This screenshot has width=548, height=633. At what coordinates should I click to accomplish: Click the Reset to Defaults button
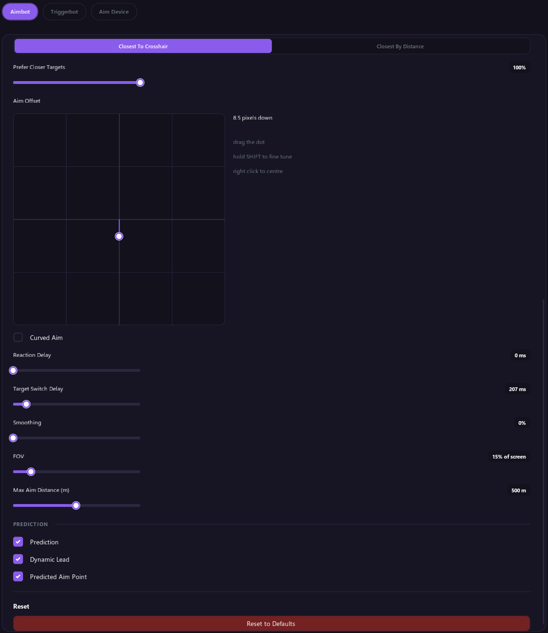pos(271,624)
